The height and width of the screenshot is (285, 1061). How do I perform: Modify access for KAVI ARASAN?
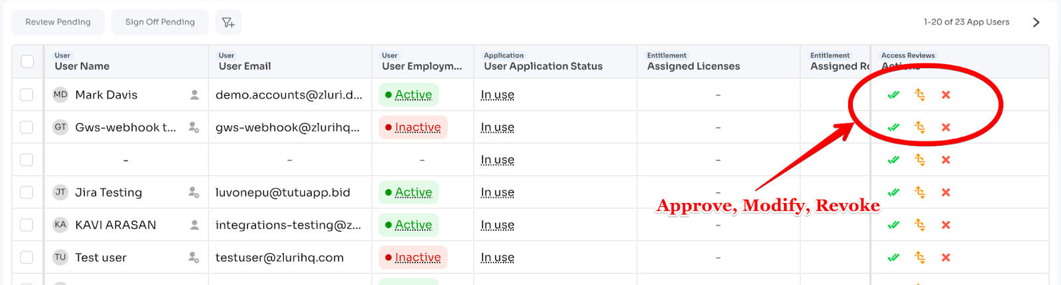(x=920, y=225)
